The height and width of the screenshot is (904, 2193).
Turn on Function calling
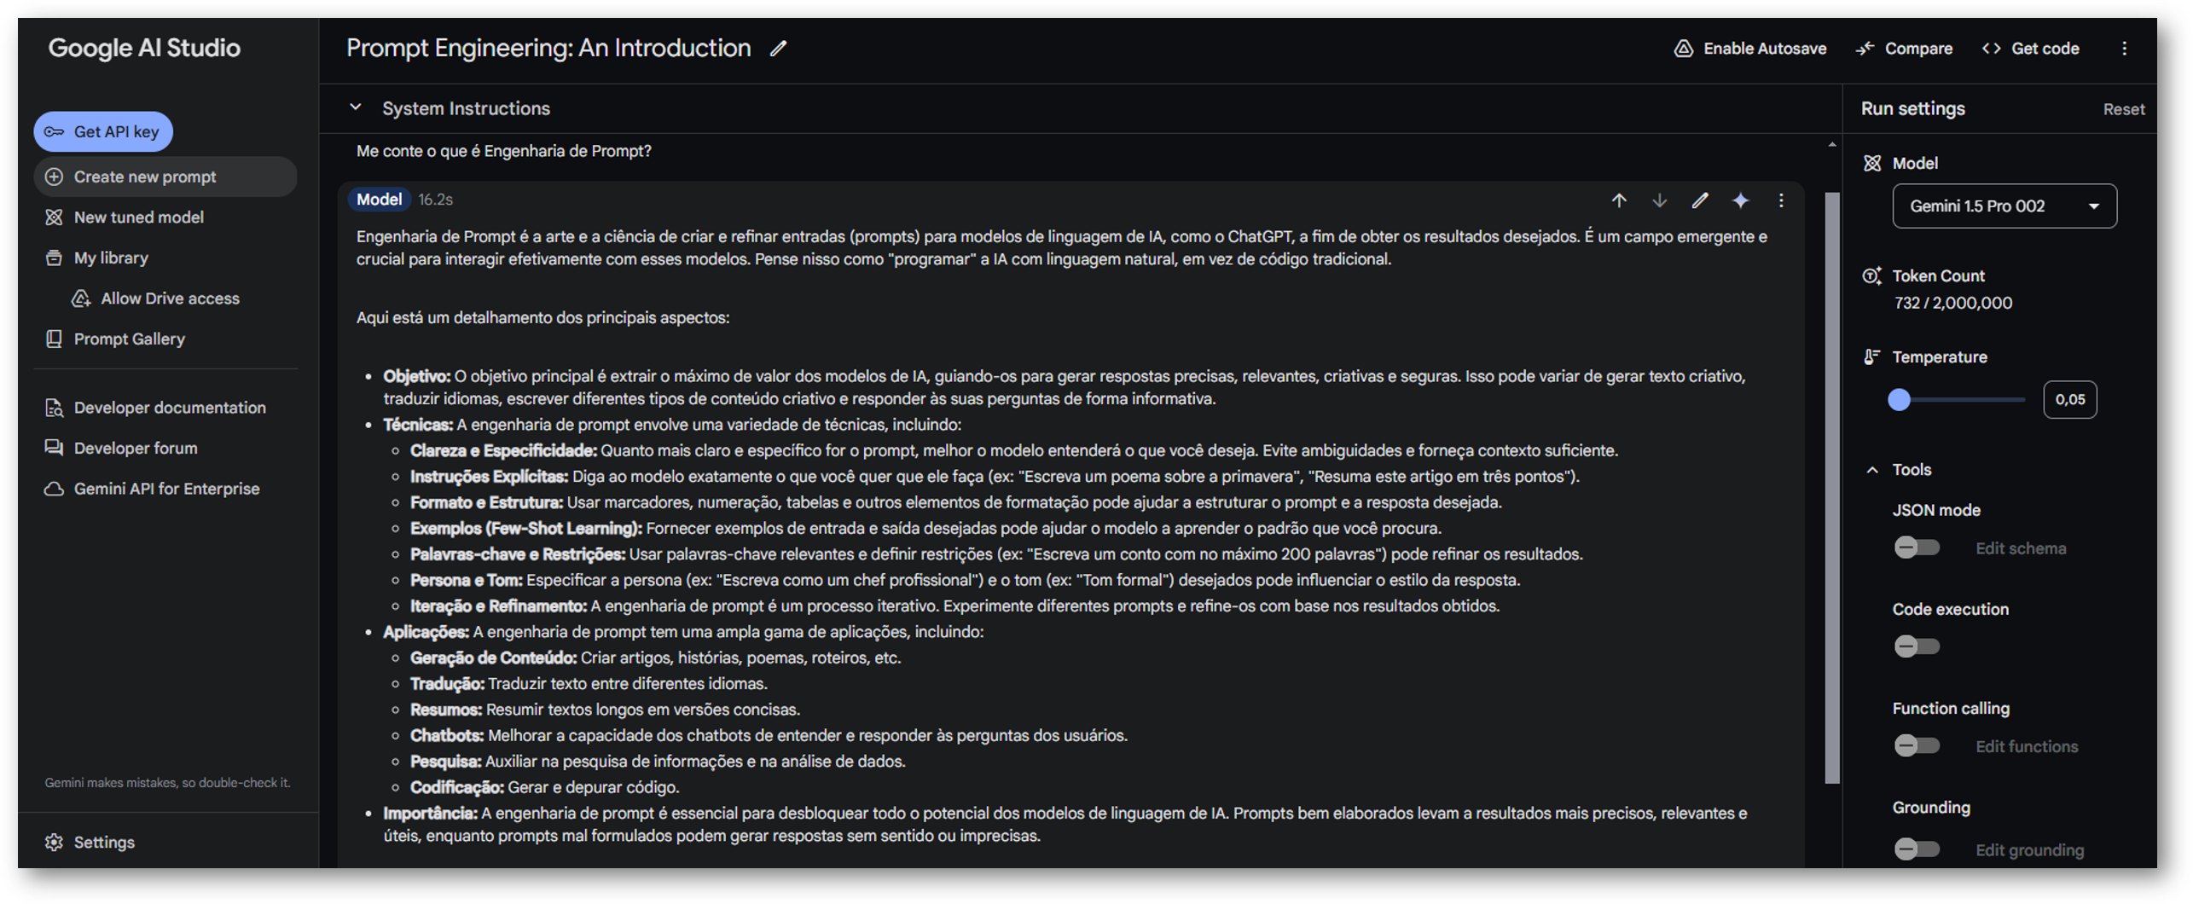1917,746
